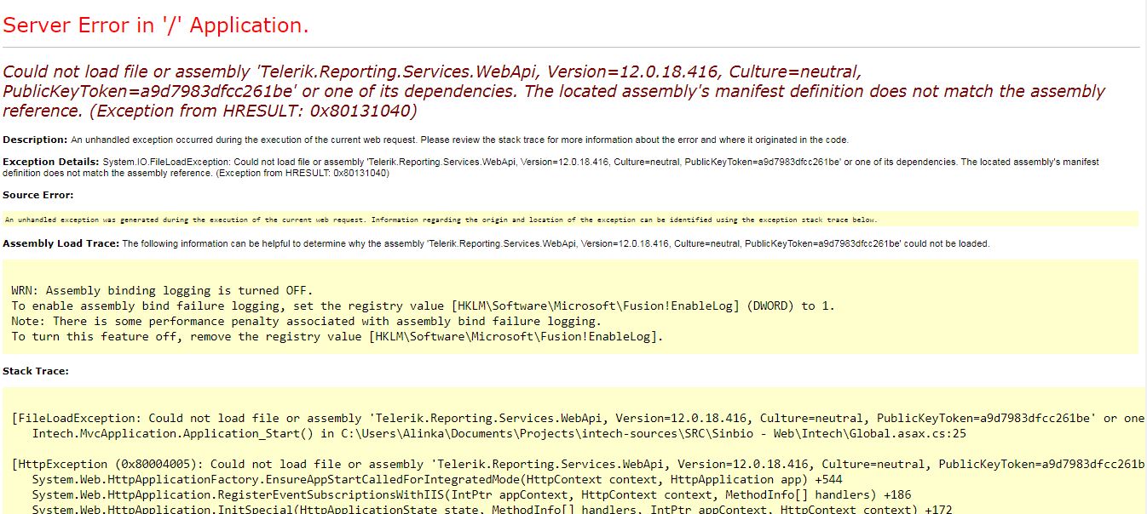Click the 'Note: There is some performance penalty' line
The width and height of the screenshot is (1147, 514).
point(306,321)
